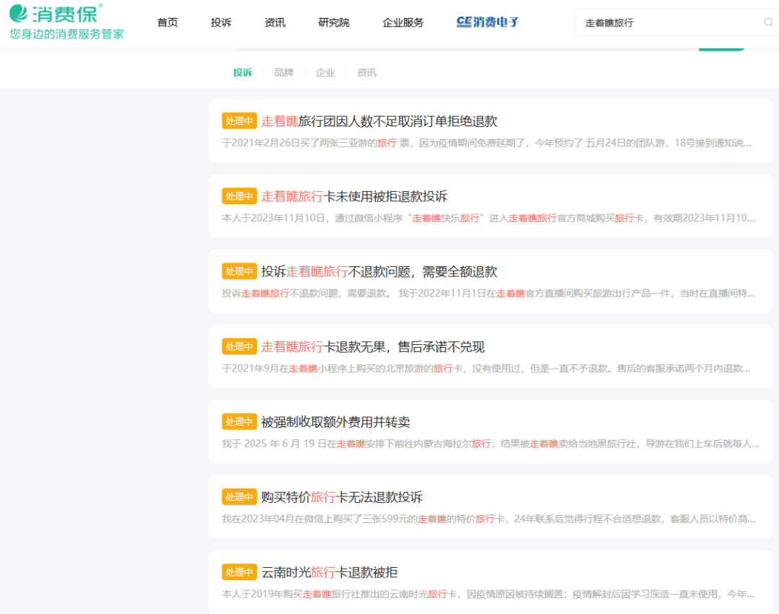Open complaint 投诉走着瞧旅行不退款问题，需要全额退款

coord(379,272)
